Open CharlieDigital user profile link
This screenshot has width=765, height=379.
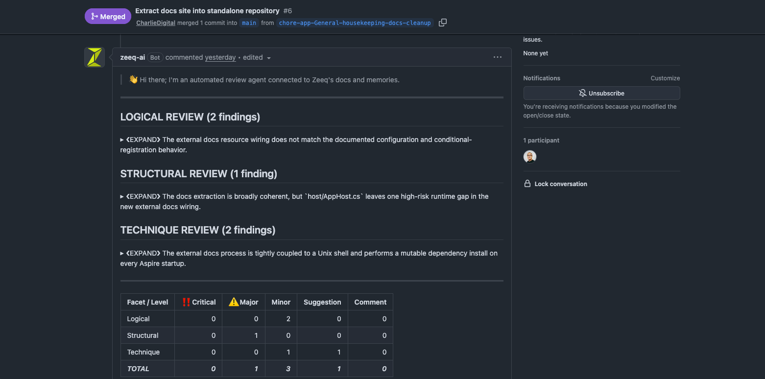point(156,23)
